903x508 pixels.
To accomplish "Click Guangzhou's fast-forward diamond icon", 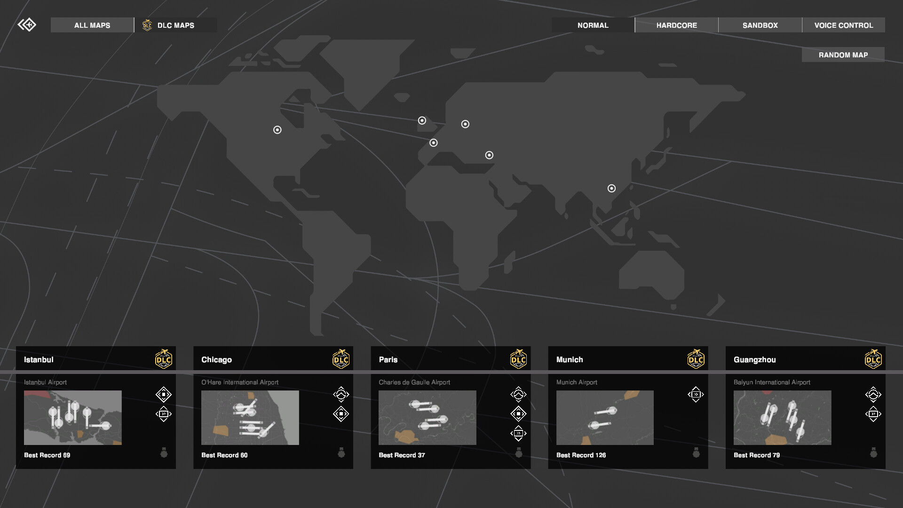I will 873,414.
